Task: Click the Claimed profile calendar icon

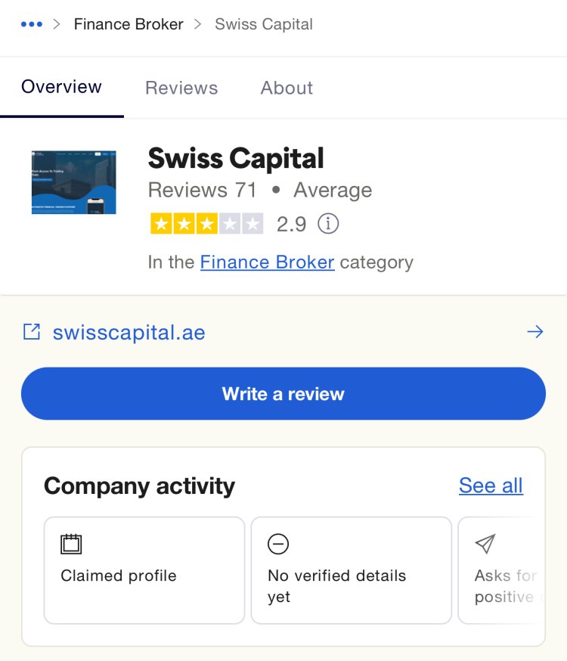Action: (71, 544)
